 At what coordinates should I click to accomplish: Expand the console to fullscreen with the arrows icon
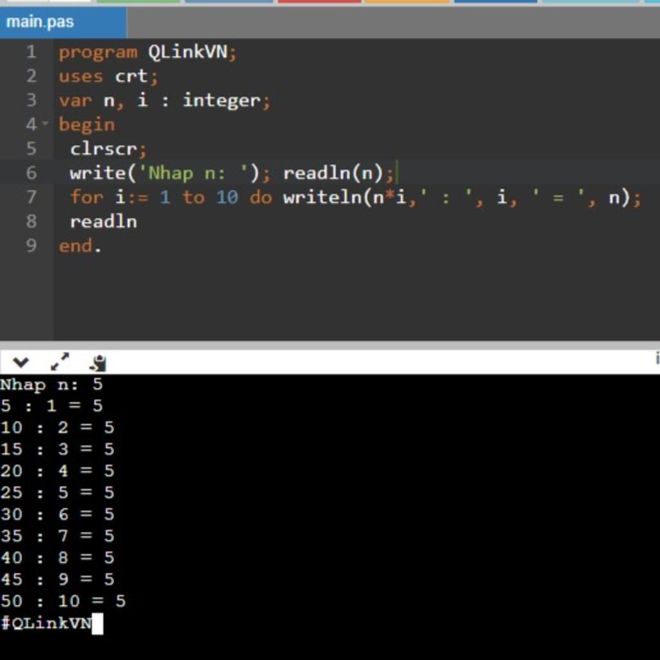click(x=59, y=361)
